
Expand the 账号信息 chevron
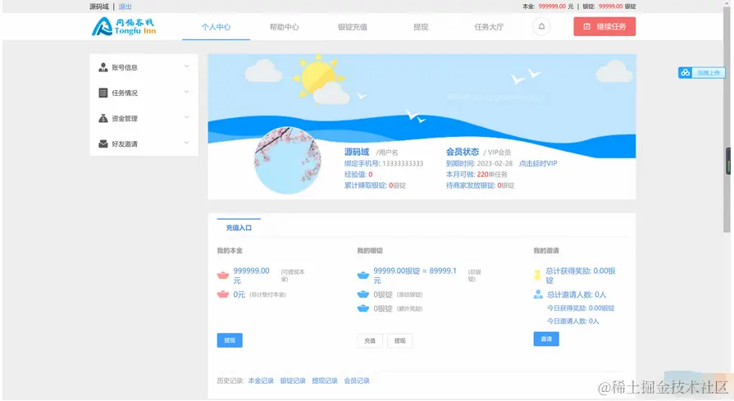coord(186,66)
